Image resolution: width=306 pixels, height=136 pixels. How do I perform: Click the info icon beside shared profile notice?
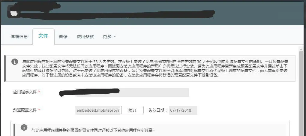[24, 128]
